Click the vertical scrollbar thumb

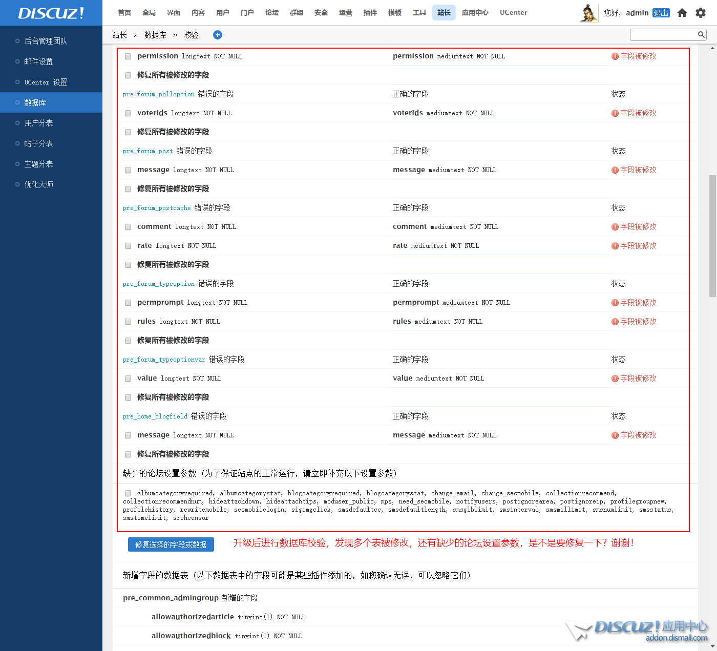click(712, 236)
